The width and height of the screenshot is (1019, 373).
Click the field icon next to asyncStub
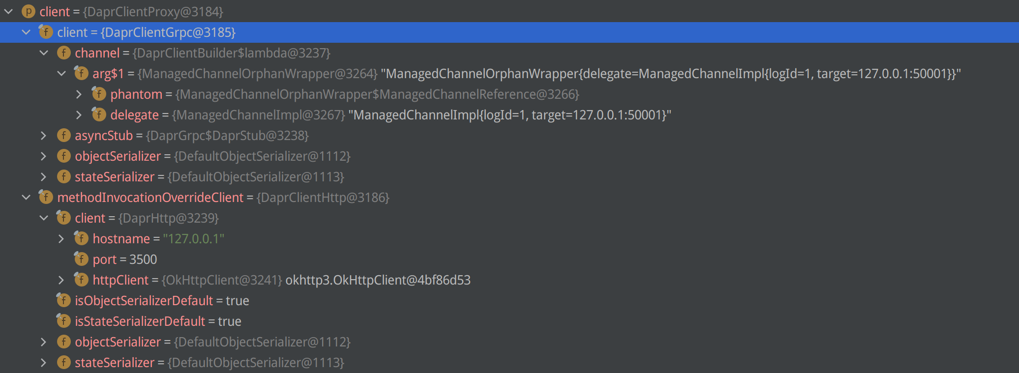63,135
